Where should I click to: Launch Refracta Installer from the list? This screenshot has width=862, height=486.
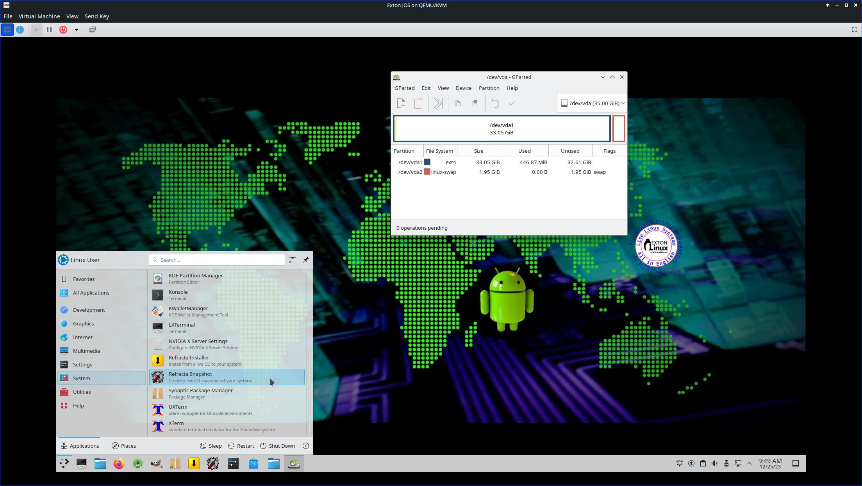[x=227, y=361]
